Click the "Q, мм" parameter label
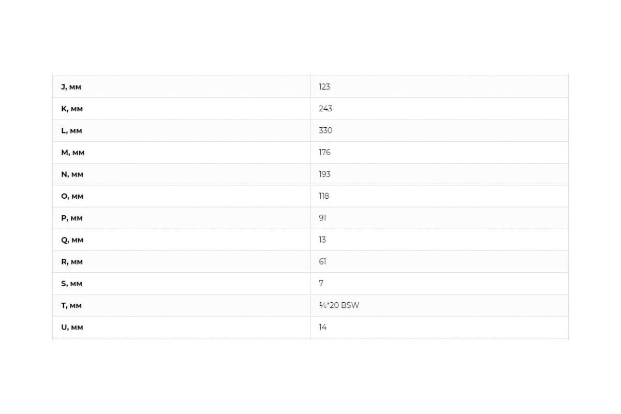The height and width of the screenshot is (414, 621). (72, 240)
